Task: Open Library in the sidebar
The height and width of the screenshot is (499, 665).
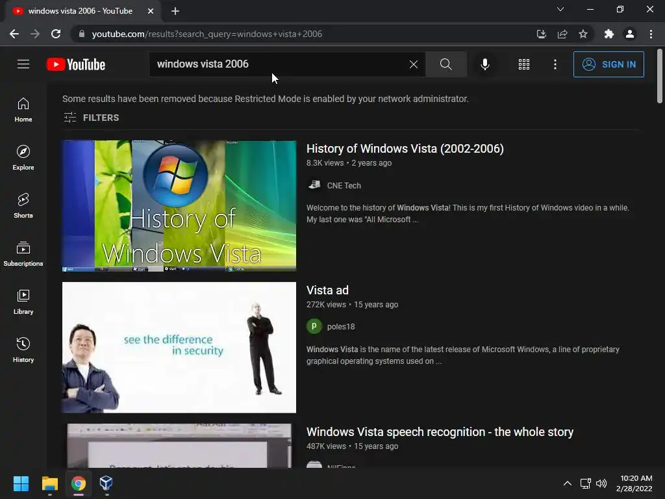Action: pos(23,301)
